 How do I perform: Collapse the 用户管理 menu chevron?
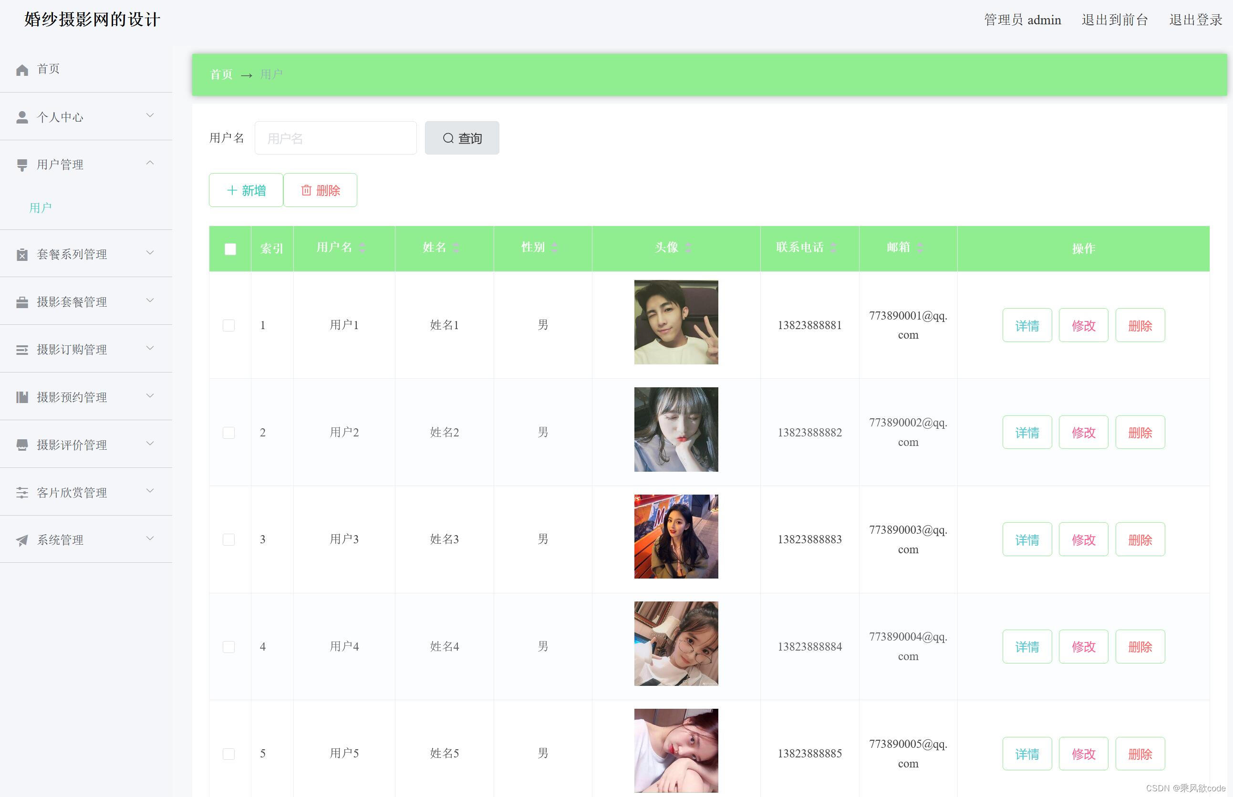click(x=150, y=164)
